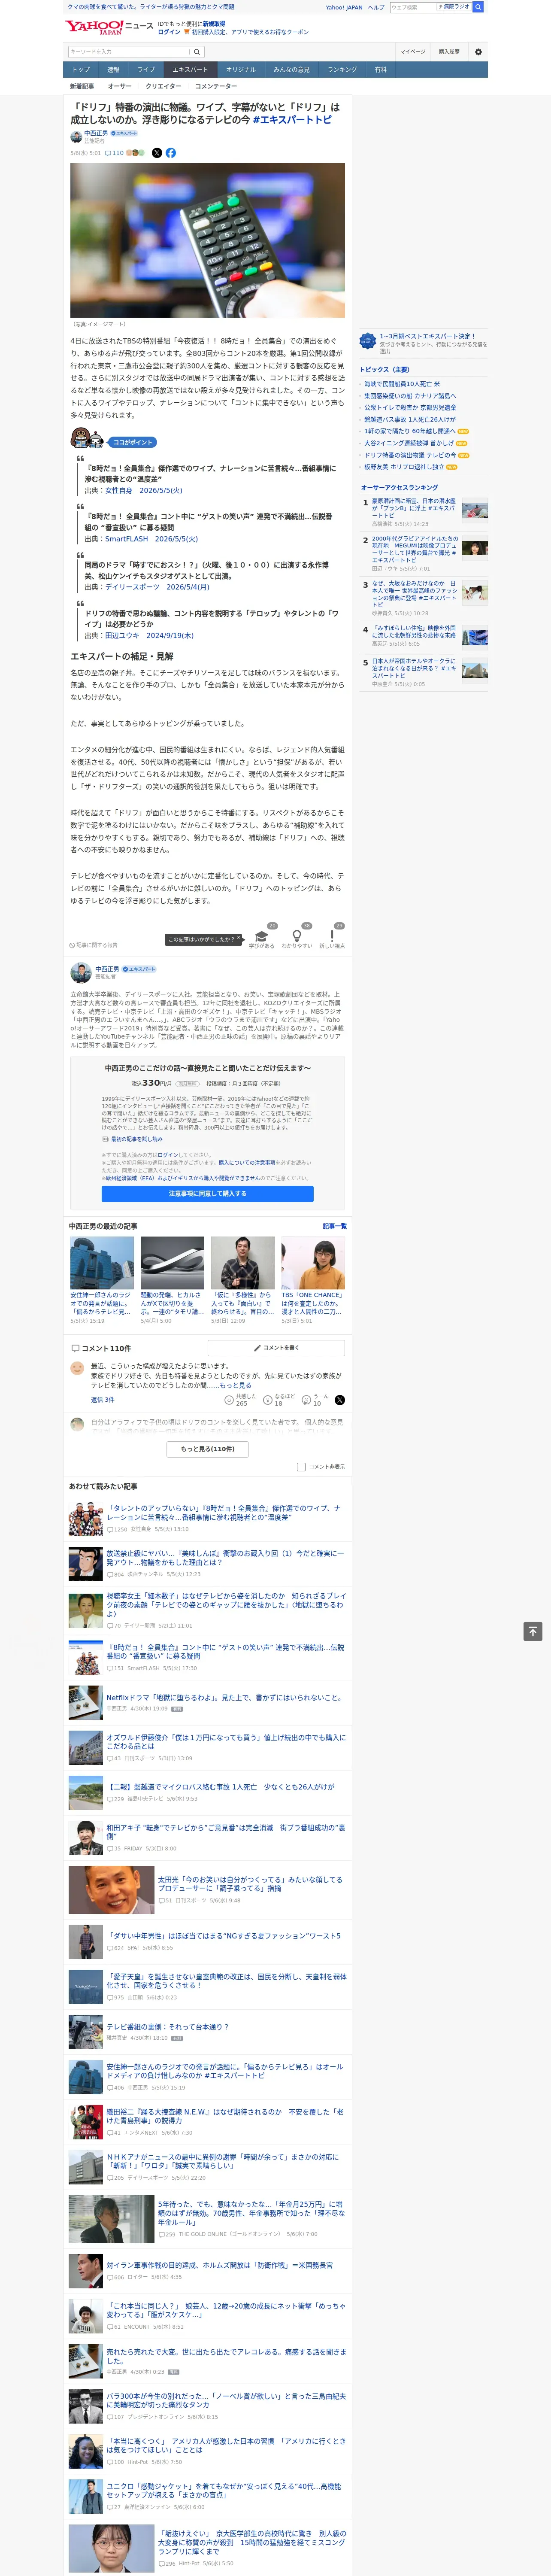Toggle the コメント非表示 checkbox
Viewport: 551px width, 2576px height.
pyautogui.click(x=301, y=1467)
